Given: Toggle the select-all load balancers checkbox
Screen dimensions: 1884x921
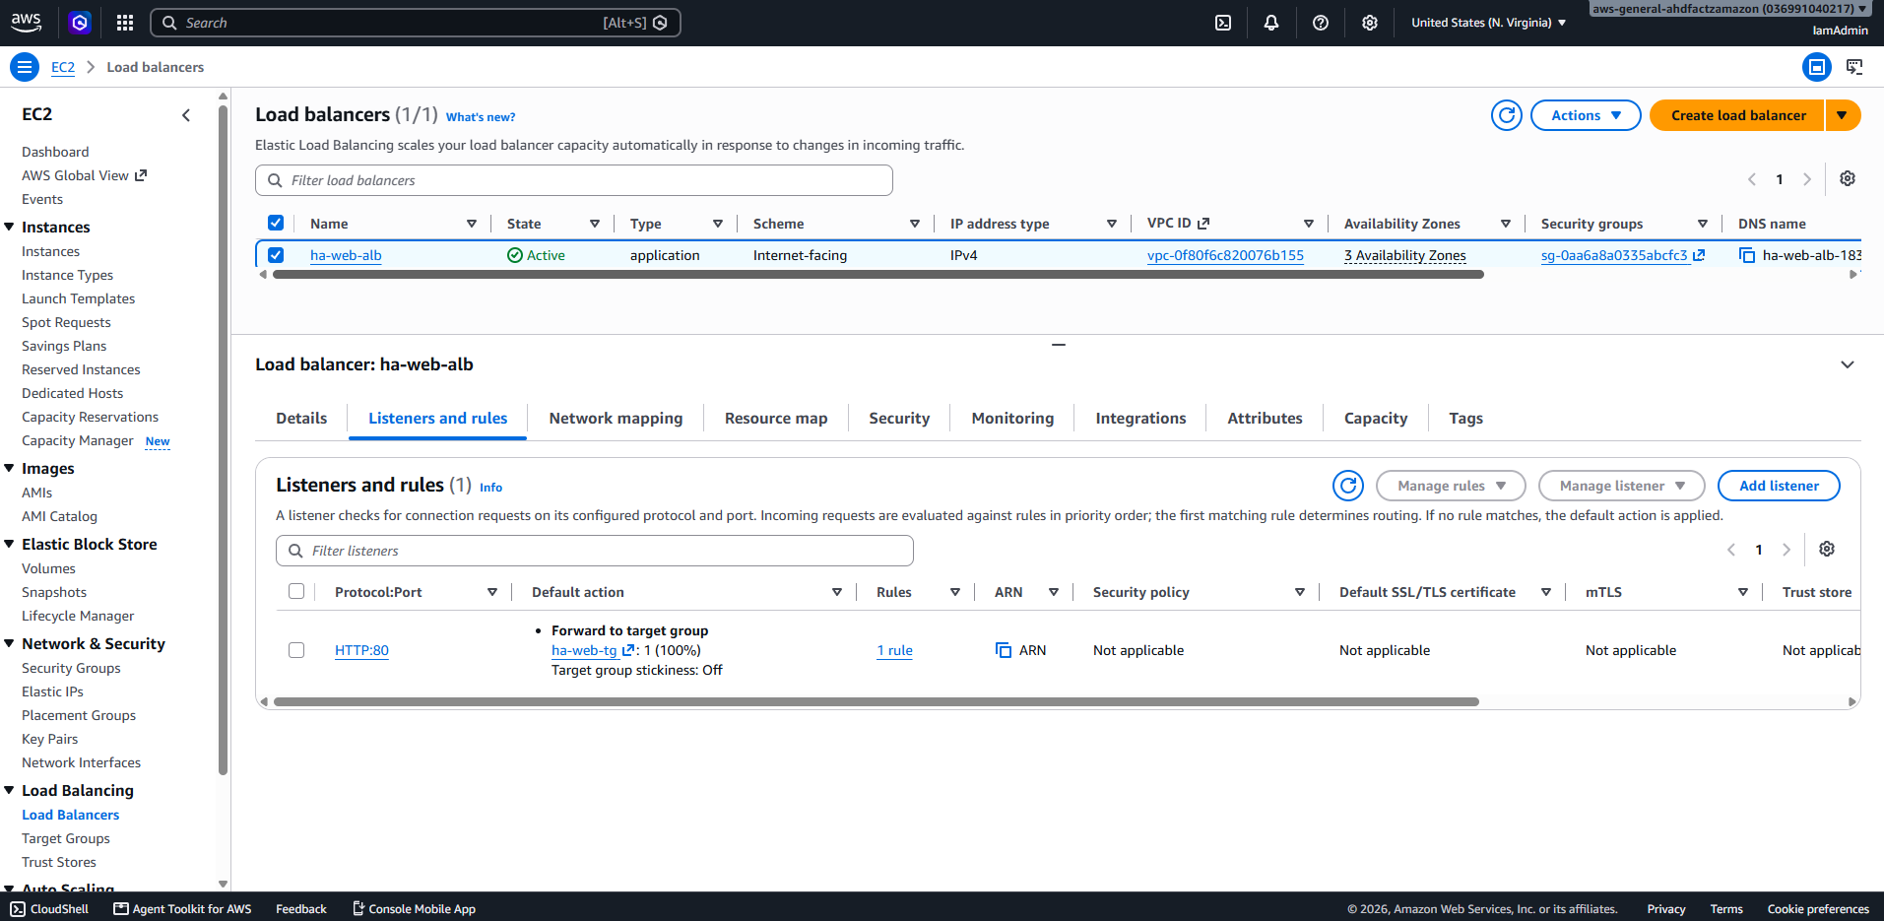Looking at the screenshot, I should 276,223.
